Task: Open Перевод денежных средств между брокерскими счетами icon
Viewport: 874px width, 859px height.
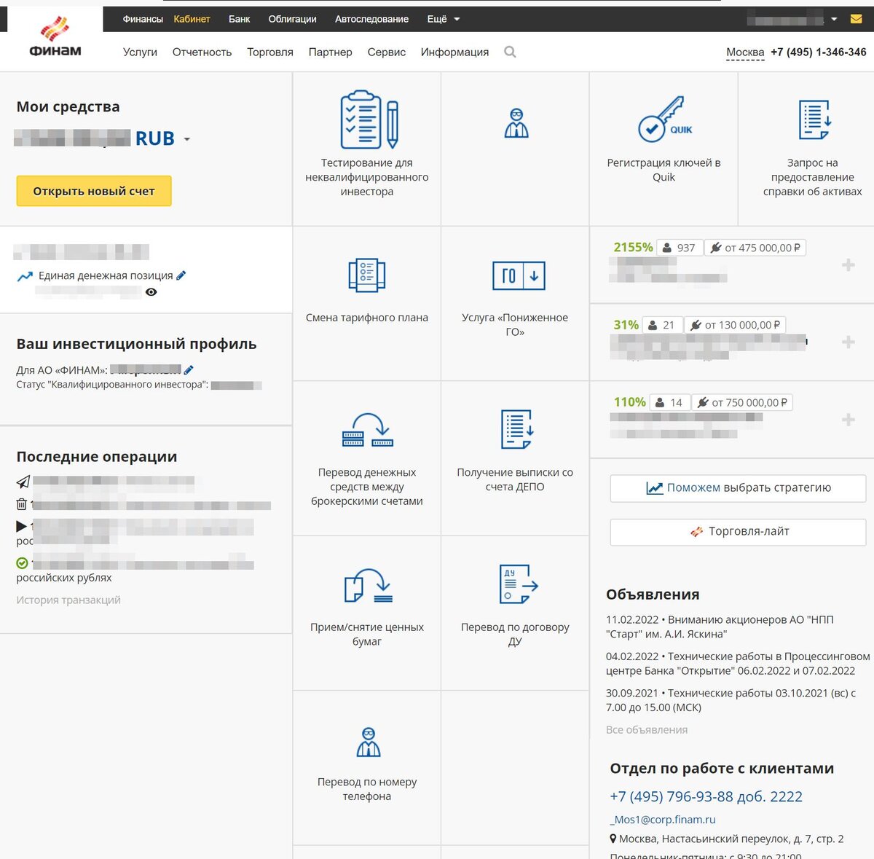Action: [367, 430]
